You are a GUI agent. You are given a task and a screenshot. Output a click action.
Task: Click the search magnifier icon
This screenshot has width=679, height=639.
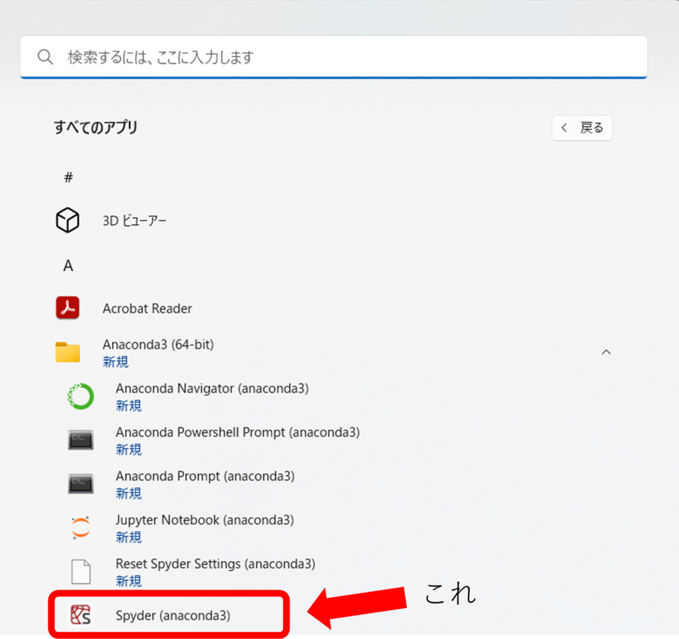[x=45, y=57]
